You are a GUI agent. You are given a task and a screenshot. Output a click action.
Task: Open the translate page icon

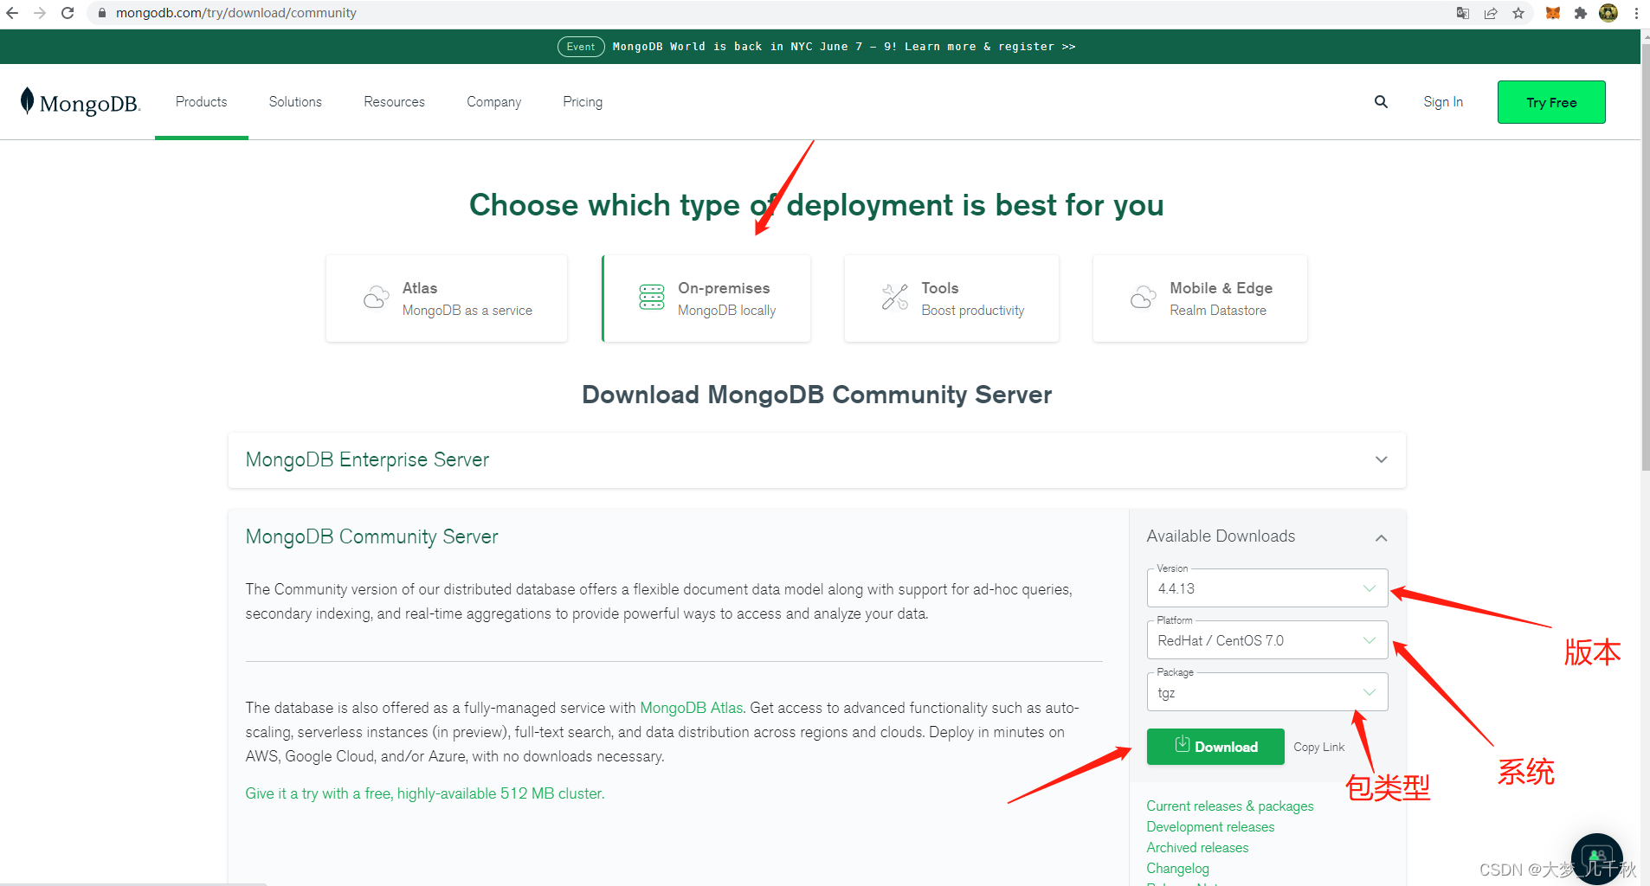point(1463,13)
